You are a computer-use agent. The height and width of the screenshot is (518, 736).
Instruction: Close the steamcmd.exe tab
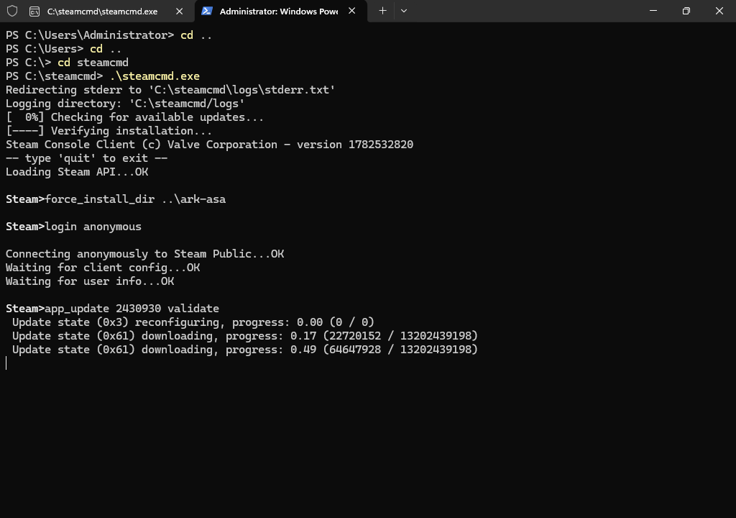click(x=179, y=12)
